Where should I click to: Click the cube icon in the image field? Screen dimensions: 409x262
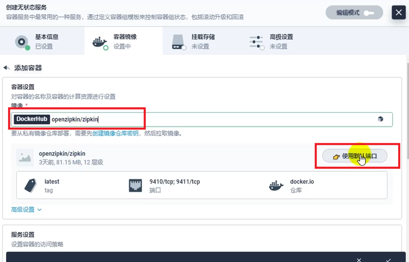[x=380, y=119]
